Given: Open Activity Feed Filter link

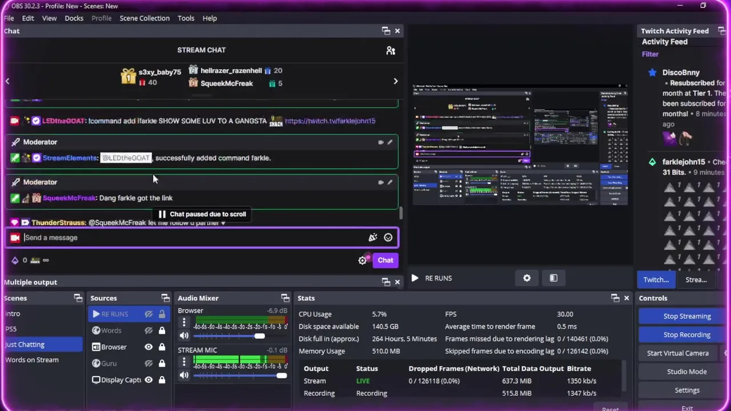Looking at the screenshot, I should (650, 54).
